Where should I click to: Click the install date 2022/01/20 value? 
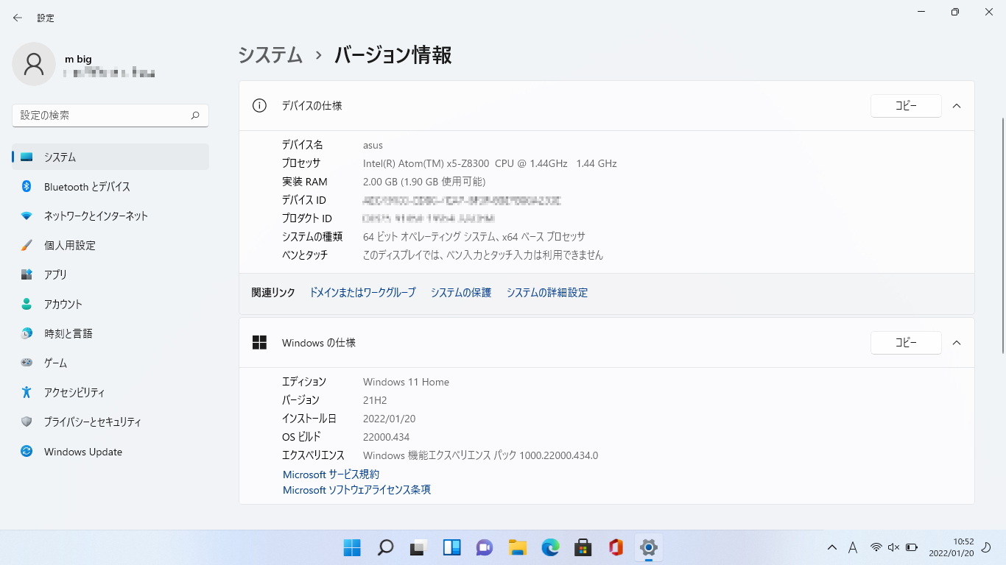point(390,419)
